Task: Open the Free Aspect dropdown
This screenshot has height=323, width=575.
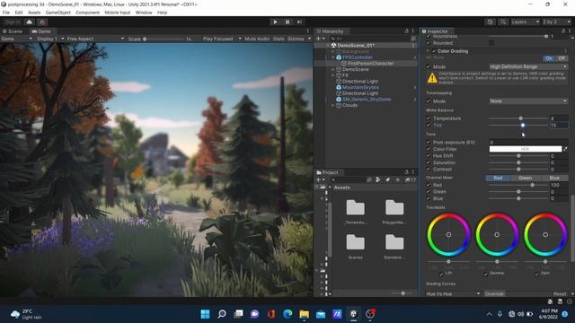Action: pyautogui.click(x=95, y=39)
